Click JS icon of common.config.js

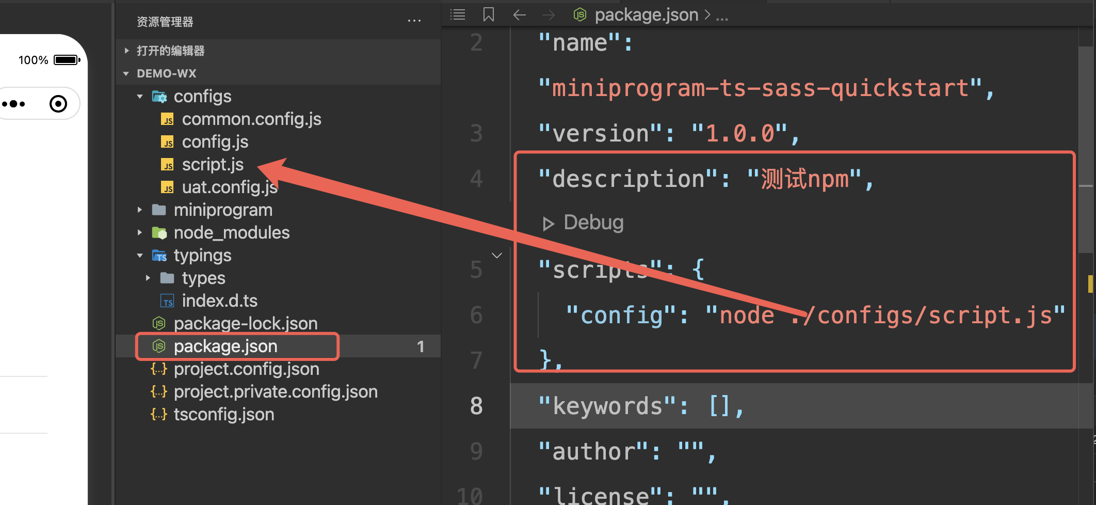pos(167,119)
